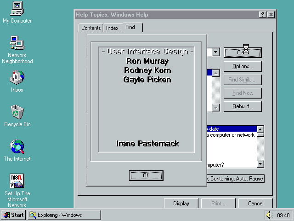The image size is (294, 221).
Task: Click the Start button
Action: point(13,215)
